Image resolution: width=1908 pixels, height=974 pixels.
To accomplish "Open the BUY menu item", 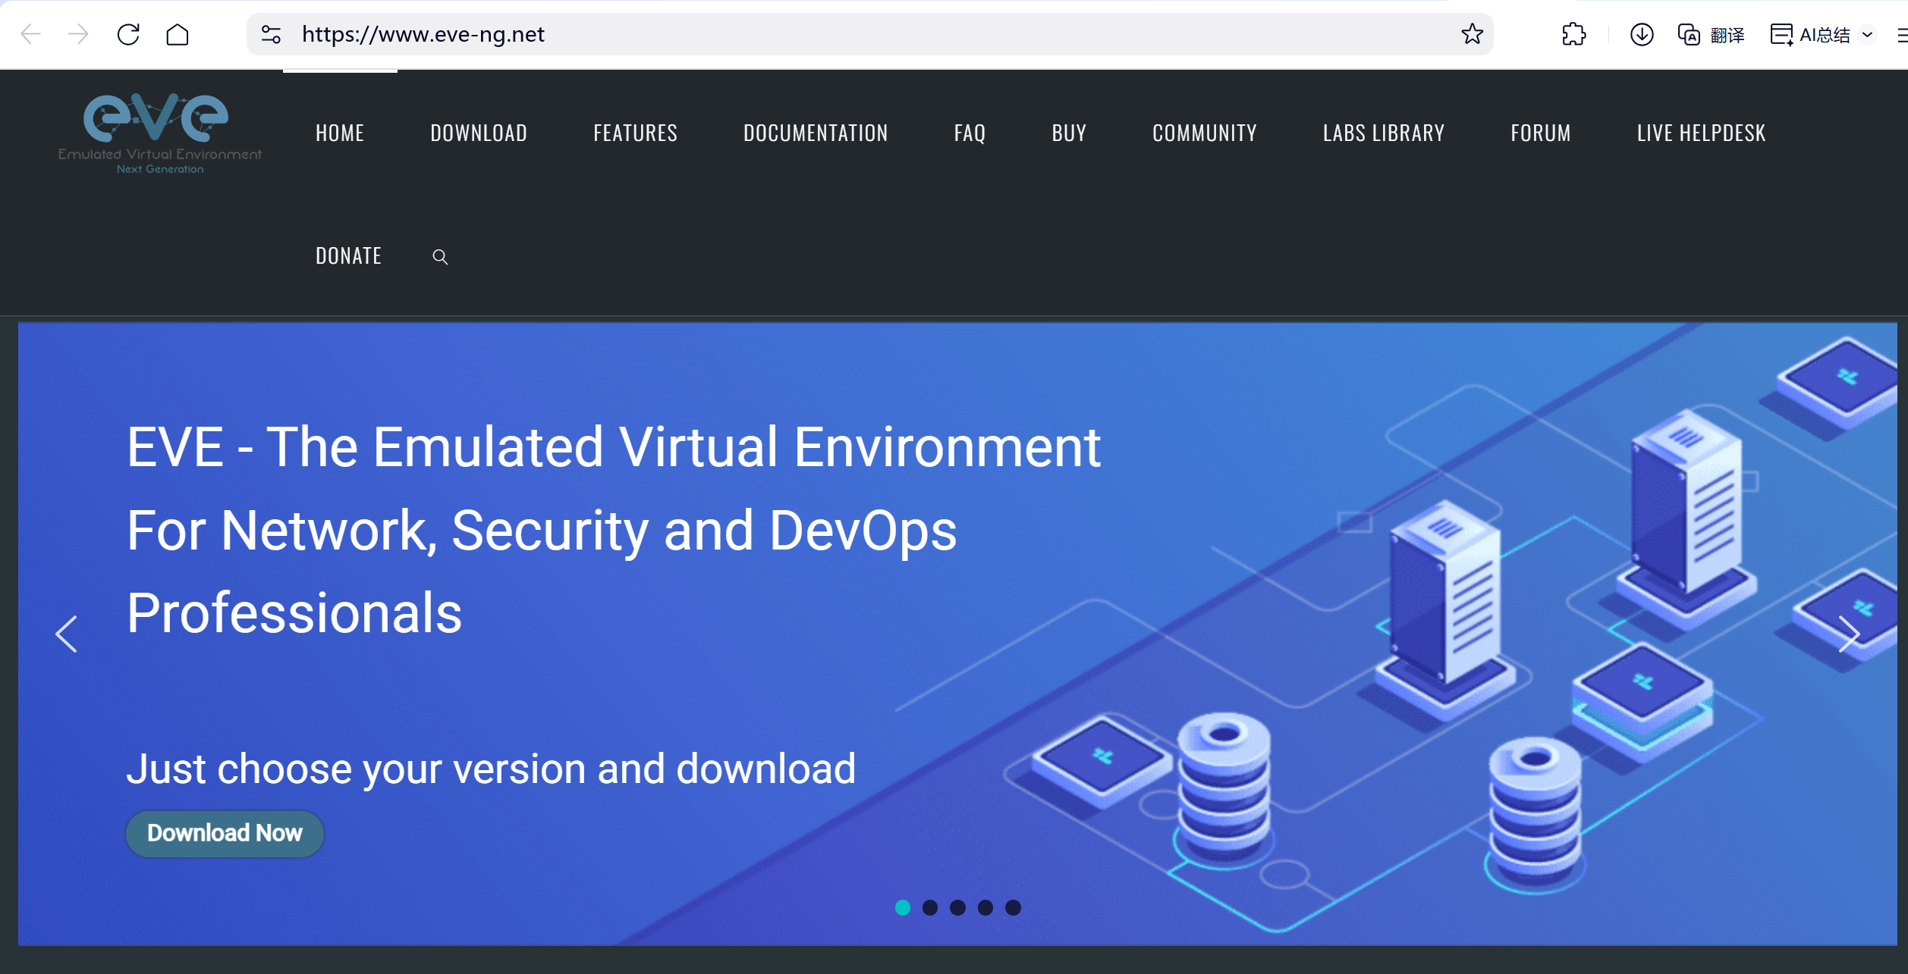I will tap(1069, 133).
